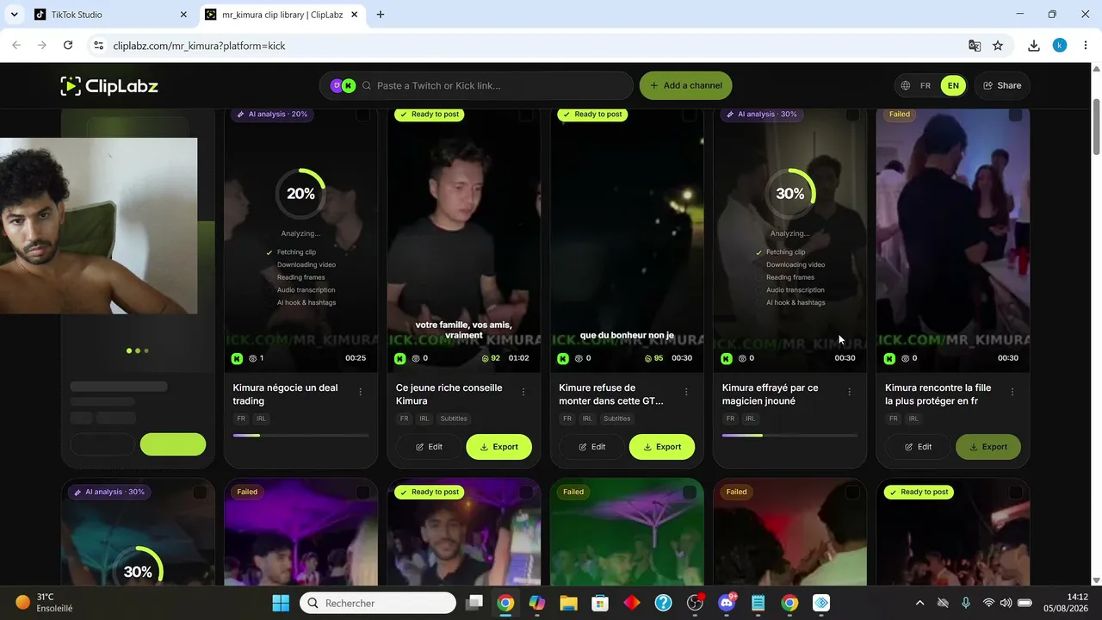The height and width of the screenshot is (620, 1102).
Task: Click the microphone icon in the system tray
Action: pyautogui.click(x=966, y=603)
